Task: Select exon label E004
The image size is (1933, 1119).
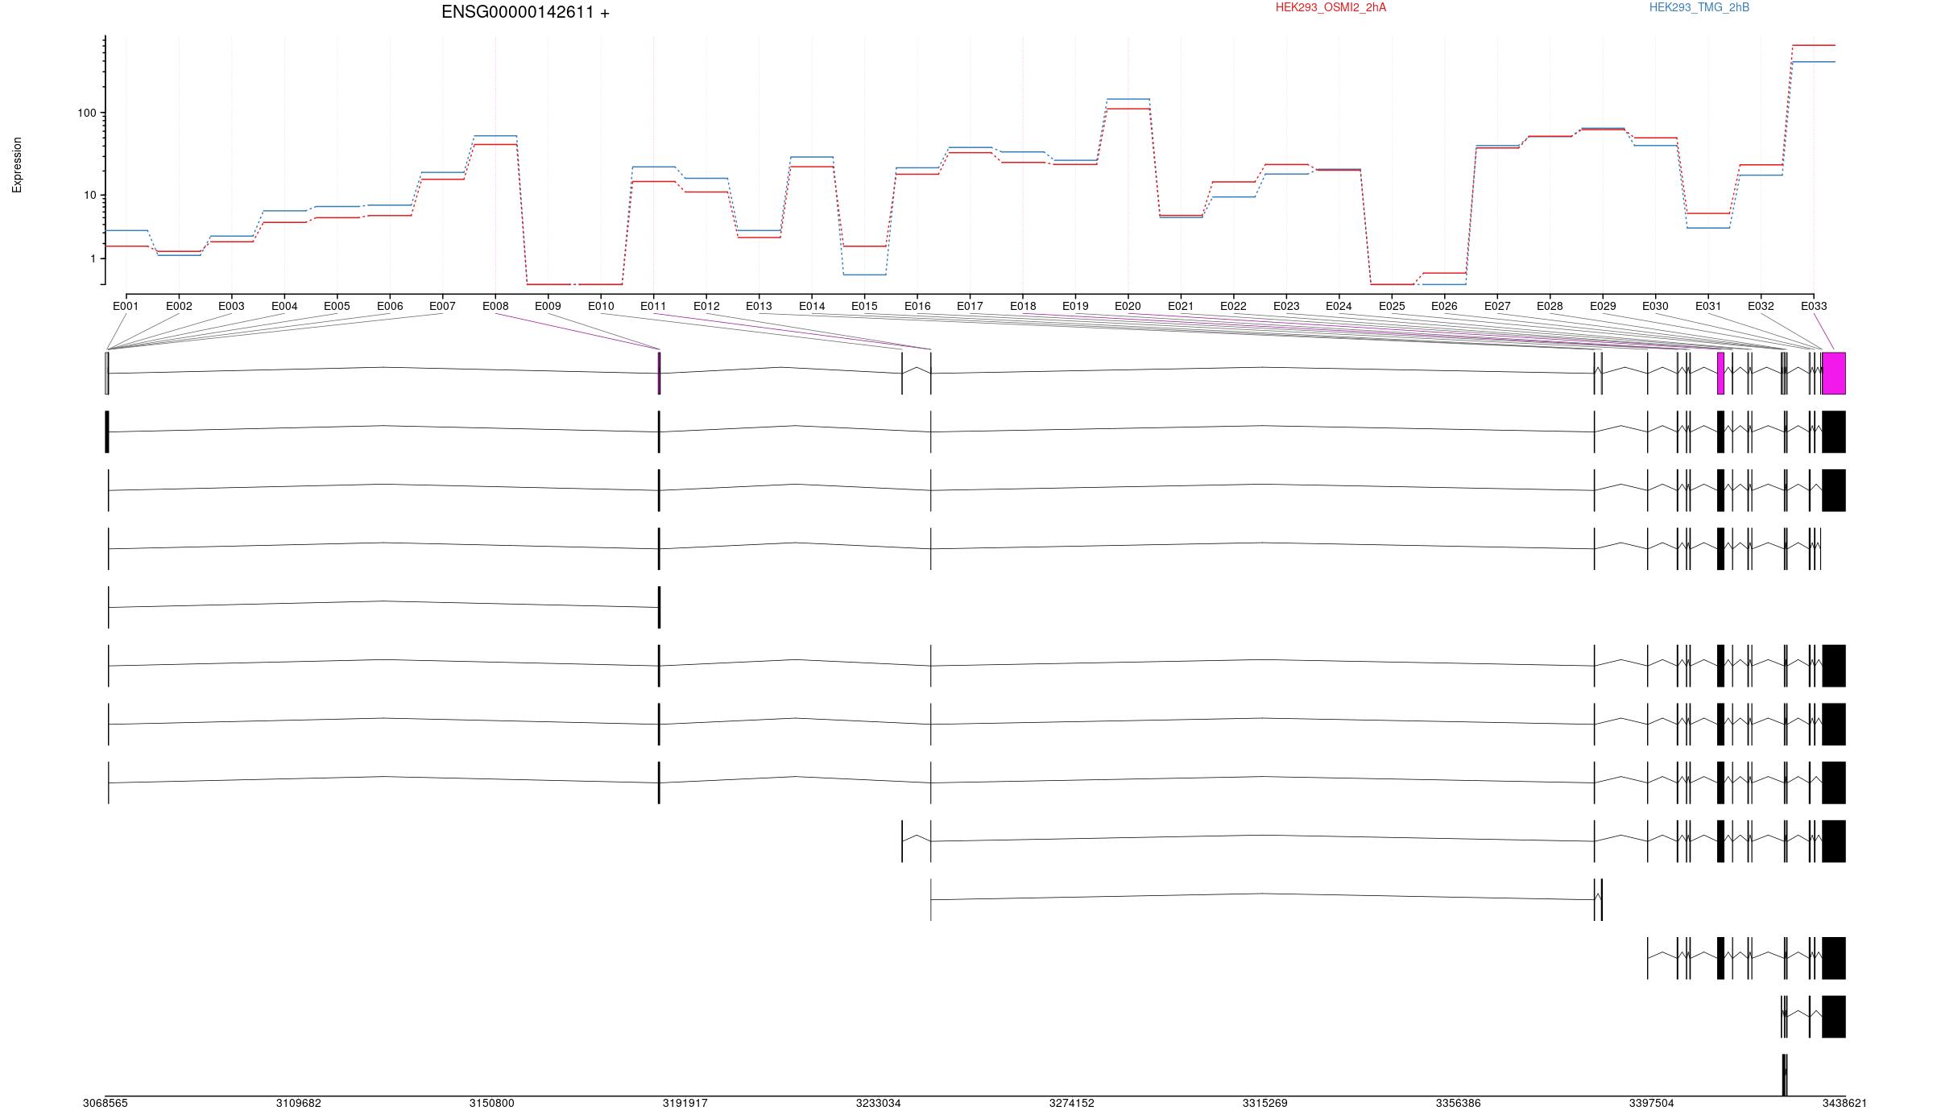Action: [284, 306]
